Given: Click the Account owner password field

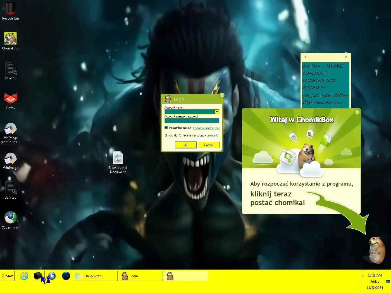Looking at the screenshot, I should point(192,121).
